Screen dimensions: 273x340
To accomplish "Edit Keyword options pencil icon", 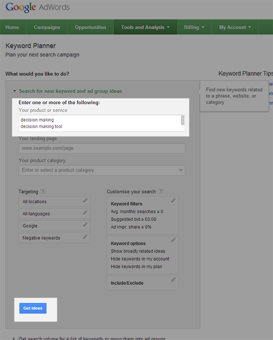I will click(173, 240).
